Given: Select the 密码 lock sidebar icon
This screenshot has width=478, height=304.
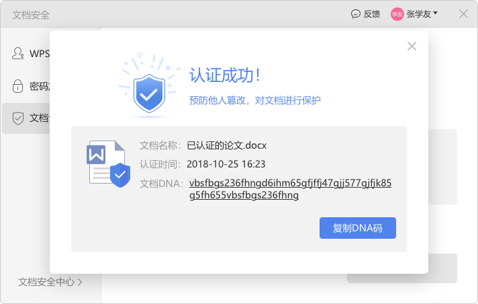Looking at the screenshot, I should [x=17, y=86].
